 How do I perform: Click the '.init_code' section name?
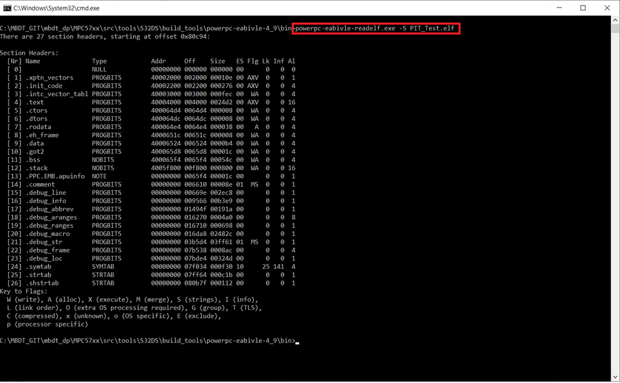(x=44, y=86)
